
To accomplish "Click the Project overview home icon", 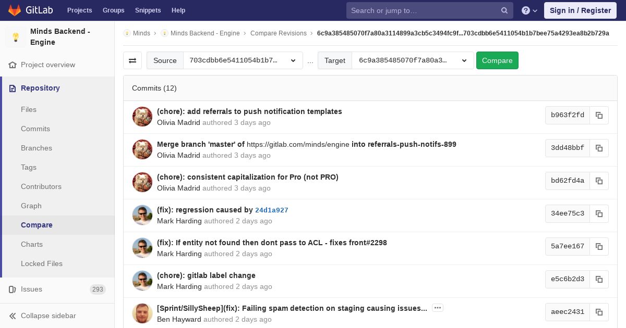I will tap(13, 65).
